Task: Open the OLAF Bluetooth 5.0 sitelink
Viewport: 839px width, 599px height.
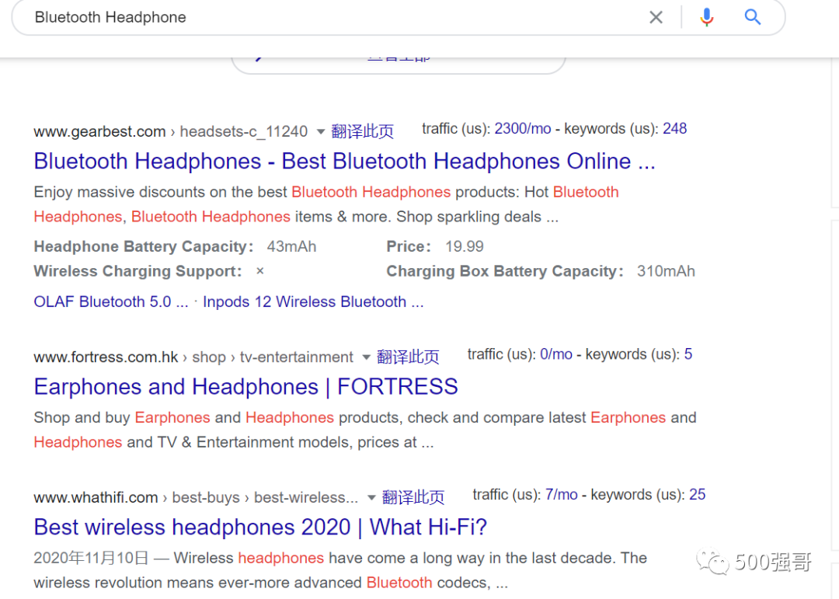Action: pos(111,302)
